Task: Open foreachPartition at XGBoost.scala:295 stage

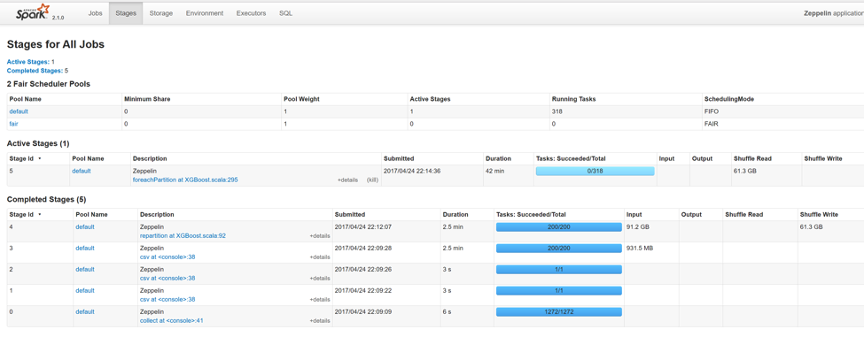Action: coord(185,180)
